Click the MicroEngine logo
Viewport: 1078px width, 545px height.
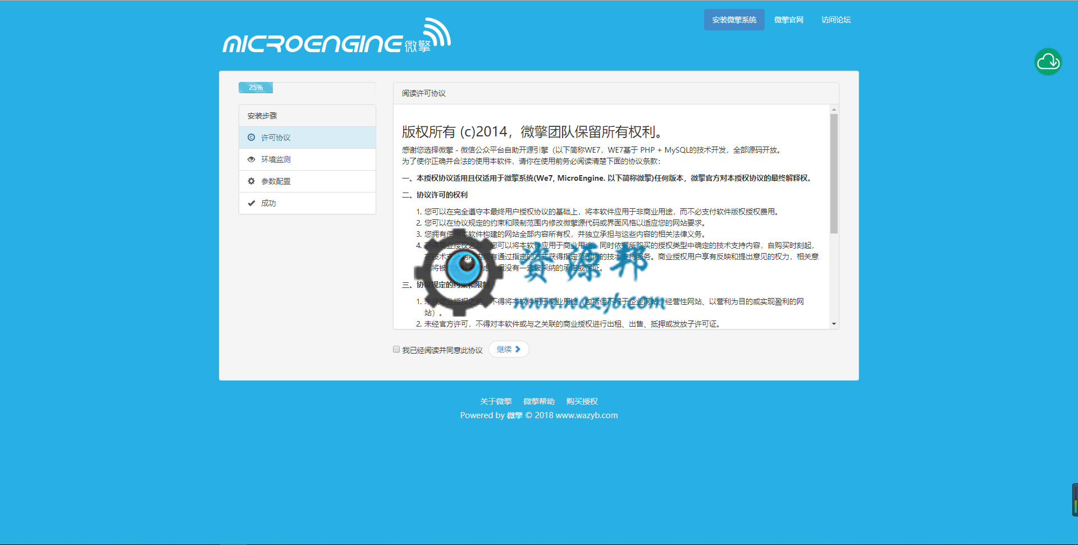click(337, 36)
